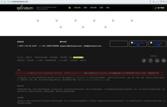Open the 投资 navigation menu
The height and width of the screenshot is (107, 167).
click(x=85, y=8)
